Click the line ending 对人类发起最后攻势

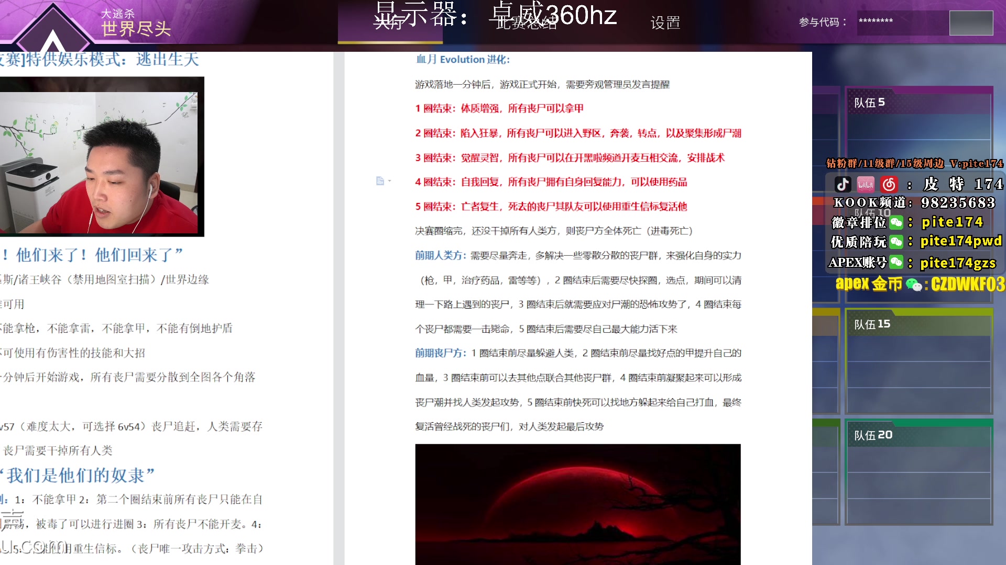point(509,426)
